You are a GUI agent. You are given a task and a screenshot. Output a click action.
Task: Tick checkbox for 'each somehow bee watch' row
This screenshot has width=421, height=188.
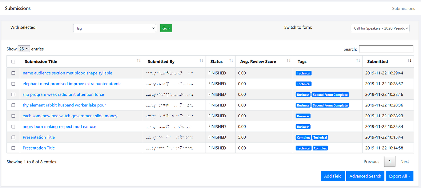pos(13,116)
